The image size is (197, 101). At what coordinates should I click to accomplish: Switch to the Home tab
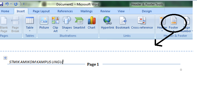(x=5, y=11)
